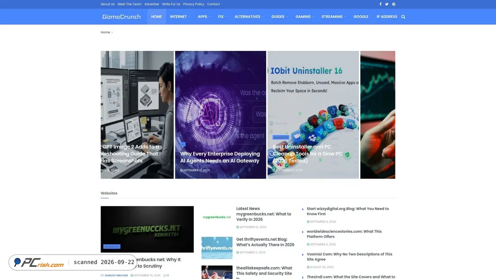
Task: Go to About Us page
Action: [108, 4]
